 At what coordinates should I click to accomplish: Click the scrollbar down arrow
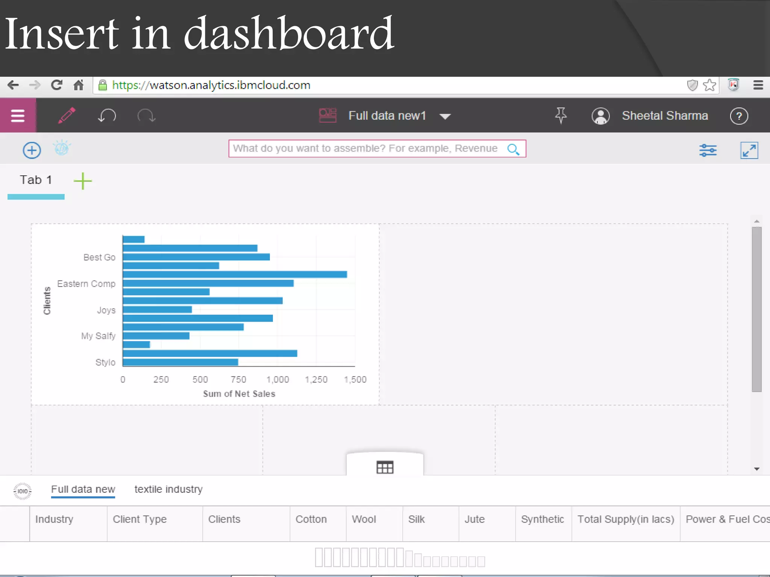coord(757,469)
